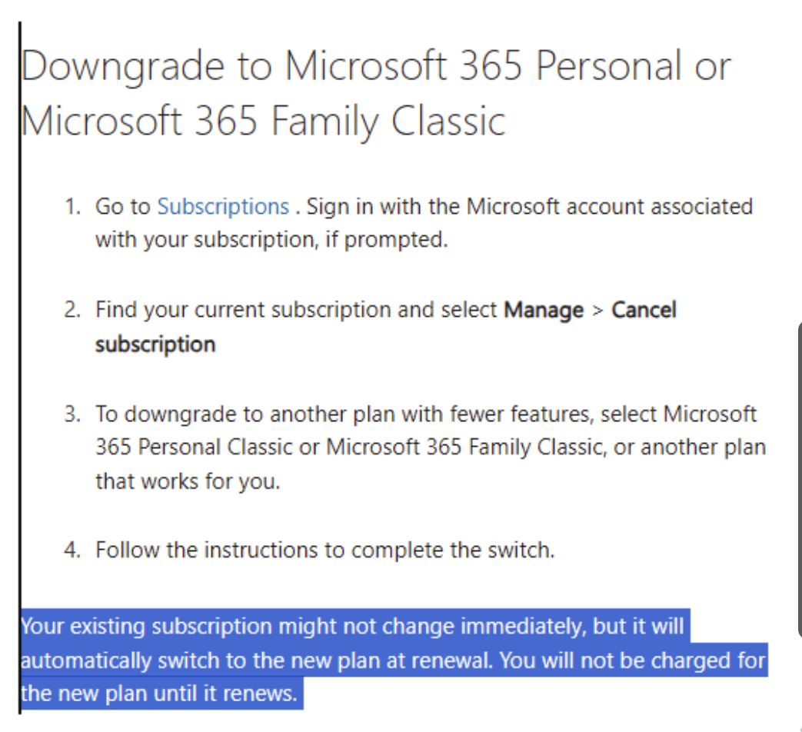
Task: Click the bold word 'Manage' in step 2
Action: [544, 310]
